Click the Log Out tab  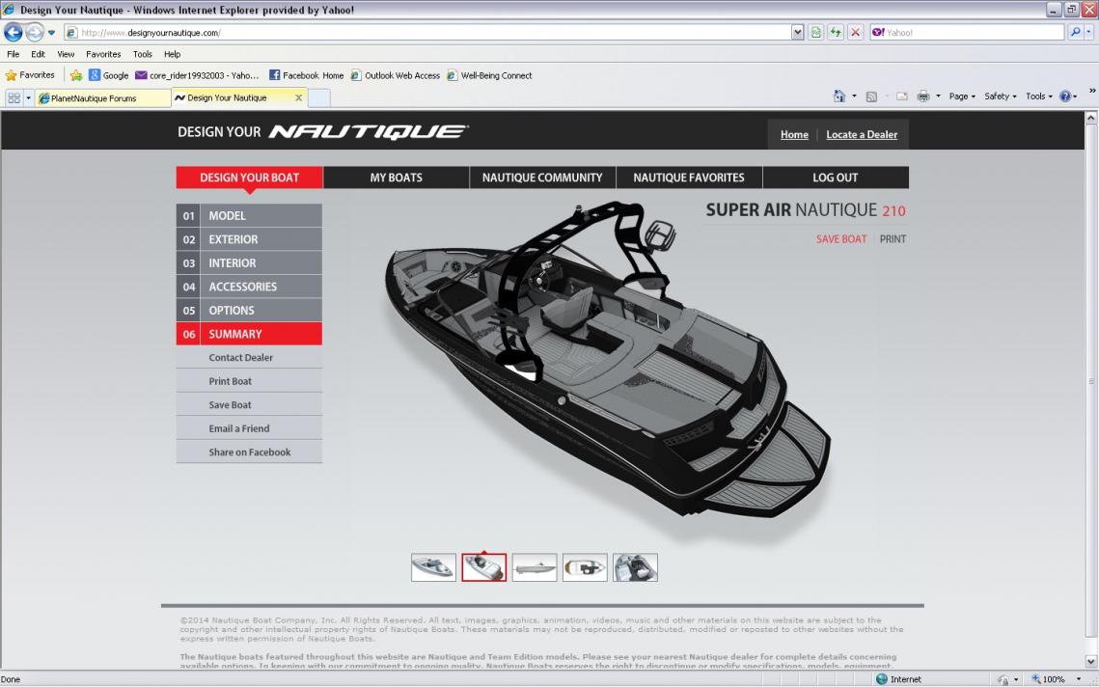pyautogui.click(x=836, y=178)
